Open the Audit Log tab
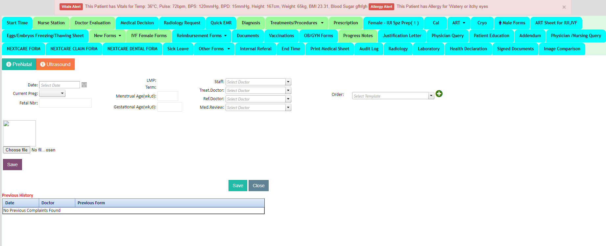Screen dimensions: 606x246 (369, 49)
